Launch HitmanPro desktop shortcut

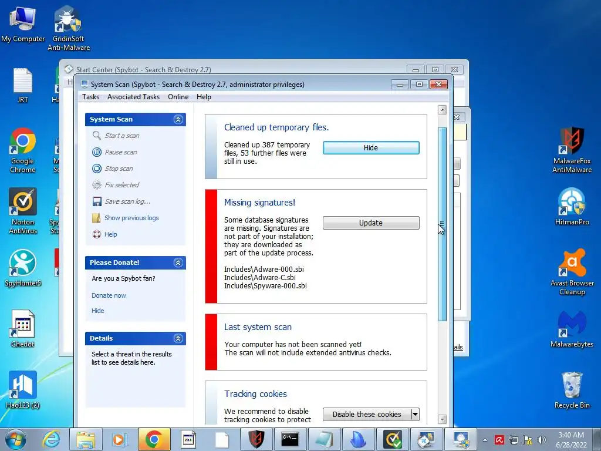[x=572, y=206]
